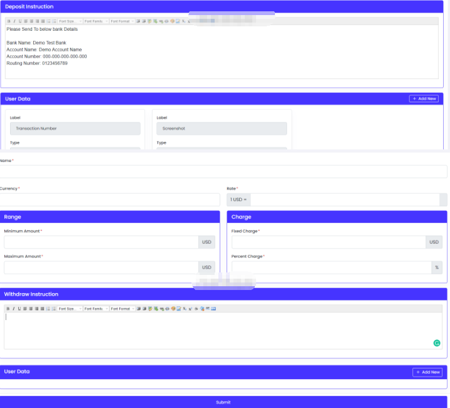Viewport: 450px width, 408px height.
Task: Click into the Name input field
Action: [223, 172]
